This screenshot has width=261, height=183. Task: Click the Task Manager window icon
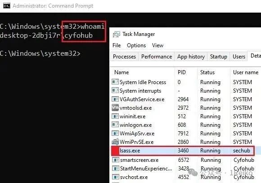(x=117, y=34)
